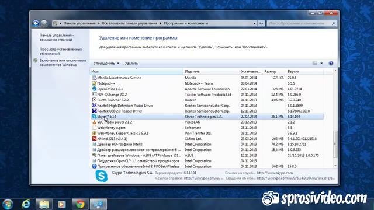Image resolution: width=374 pixels, height=210 pixels.
Task: Open Windows Explorer from taskbar
Action: [x=44, y=204]
